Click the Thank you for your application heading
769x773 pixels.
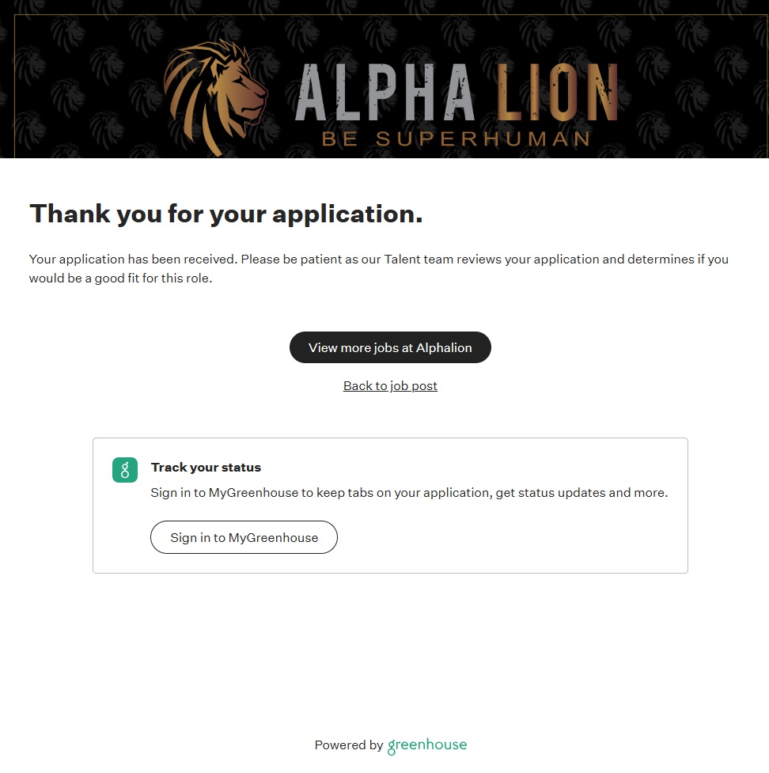click(225, 214)
